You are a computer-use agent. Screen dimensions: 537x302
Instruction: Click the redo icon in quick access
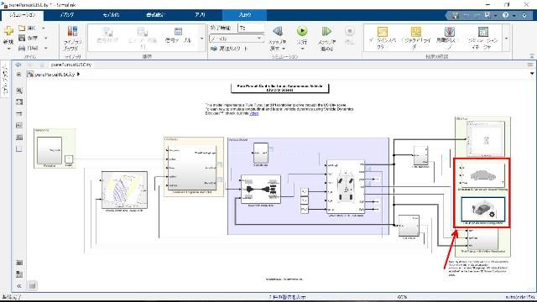477,15
